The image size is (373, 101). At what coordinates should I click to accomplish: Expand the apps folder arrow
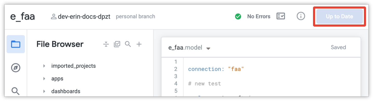pyautogui.click(x=45, y=79)
